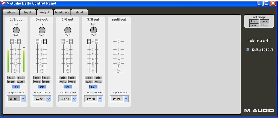This screenshot has height=119, width=278.
Task: Solo the right channel of 1/2 out
Action: [21, 78]
